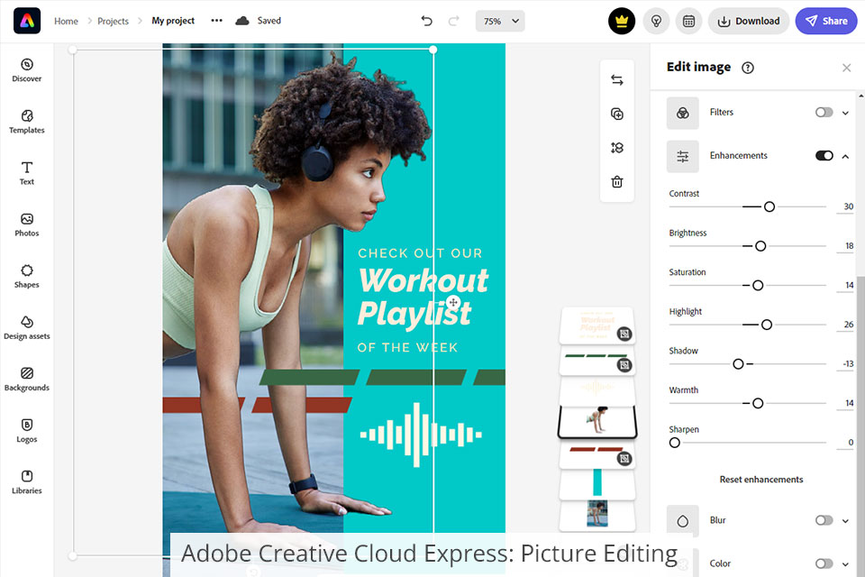Click the Enhancements sliders icon
The image size is (865, 577).
(682, 156)
